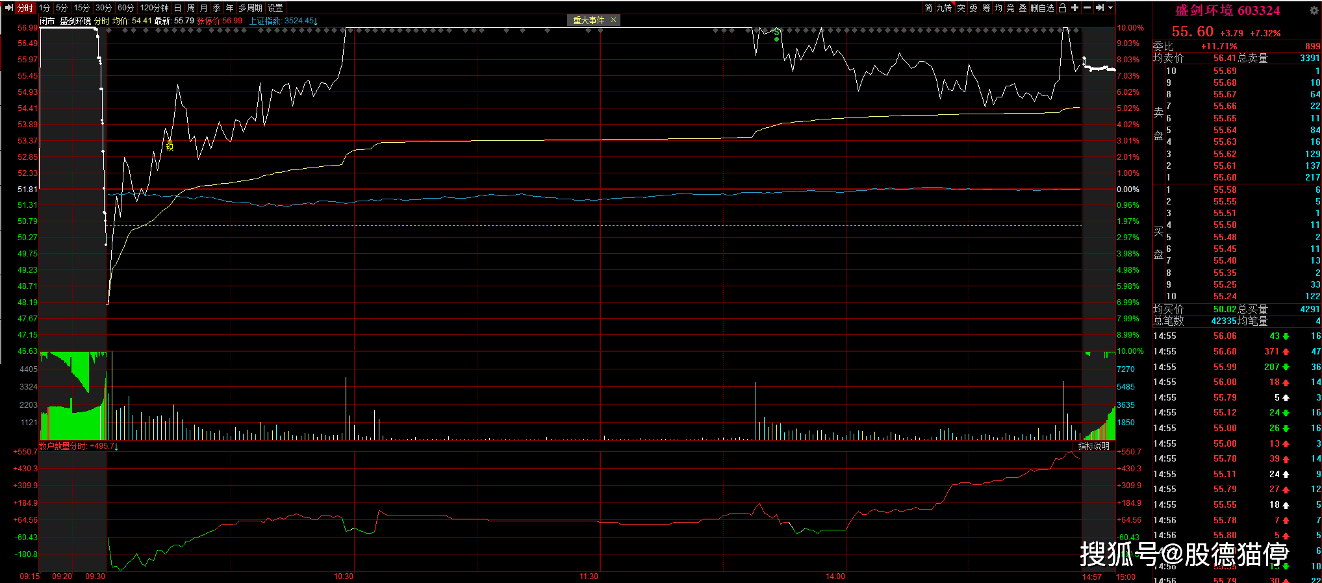Click the stock title 盛剑环境 603324
This screenshot has height=583, width=1322.
tap(1228, 10)
